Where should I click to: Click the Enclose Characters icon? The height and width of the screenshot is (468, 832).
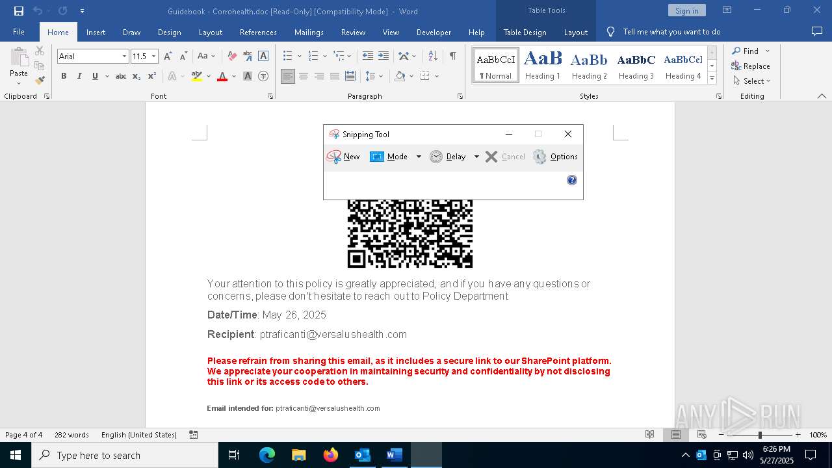[263, 76]
